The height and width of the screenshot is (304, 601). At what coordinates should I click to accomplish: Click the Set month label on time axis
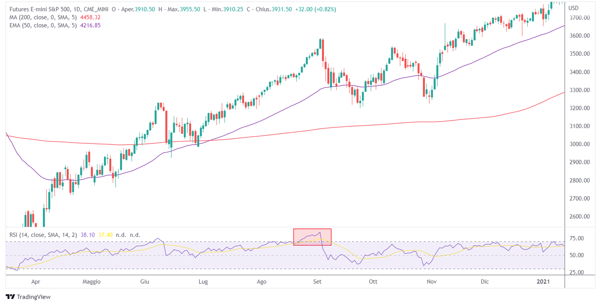point(317,282)
